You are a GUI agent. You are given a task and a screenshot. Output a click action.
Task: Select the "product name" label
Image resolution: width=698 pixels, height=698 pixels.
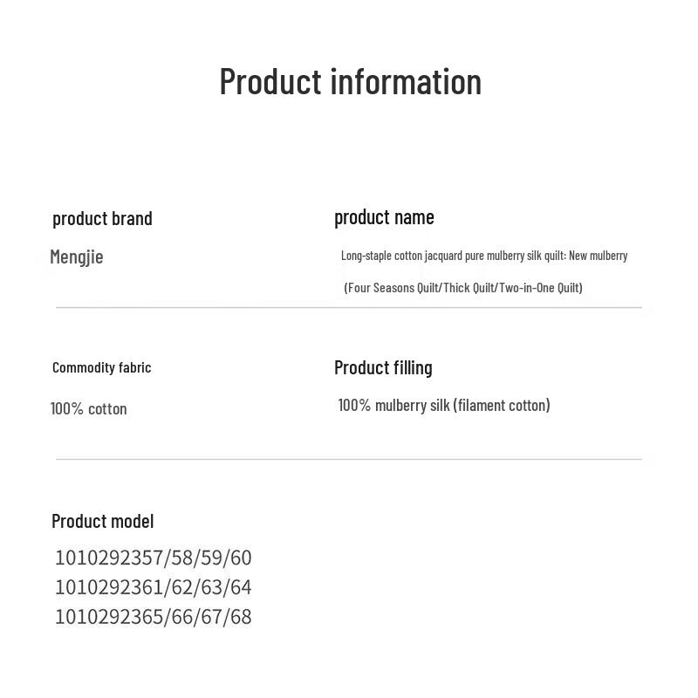pos(384,217)
